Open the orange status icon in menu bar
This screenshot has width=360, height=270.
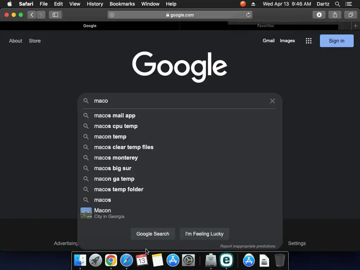click(x=243, y=4)
